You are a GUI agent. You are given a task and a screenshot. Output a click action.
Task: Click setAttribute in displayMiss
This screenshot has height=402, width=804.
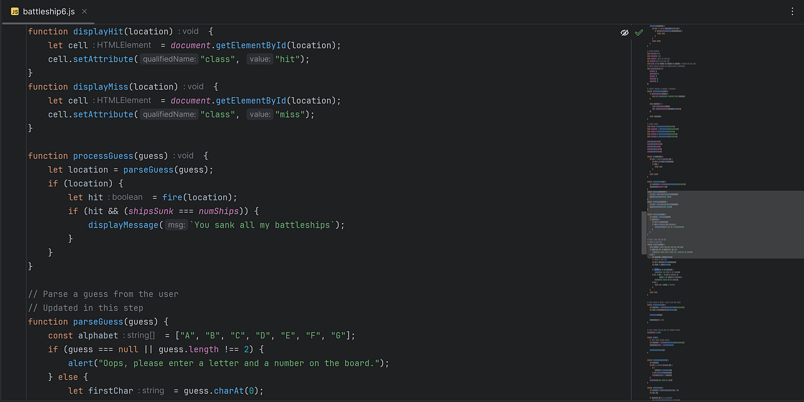(x=103, y=114)
